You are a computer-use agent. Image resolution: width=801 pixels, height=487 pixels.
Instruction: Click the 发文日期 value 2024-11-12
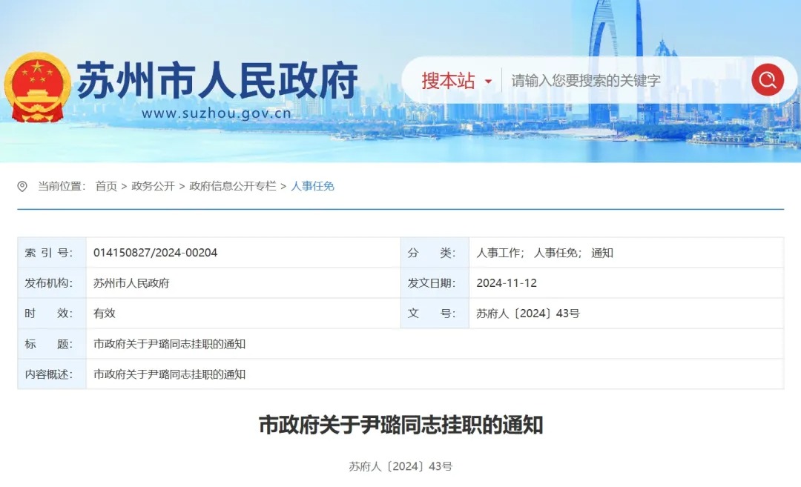tap(507, 282)
